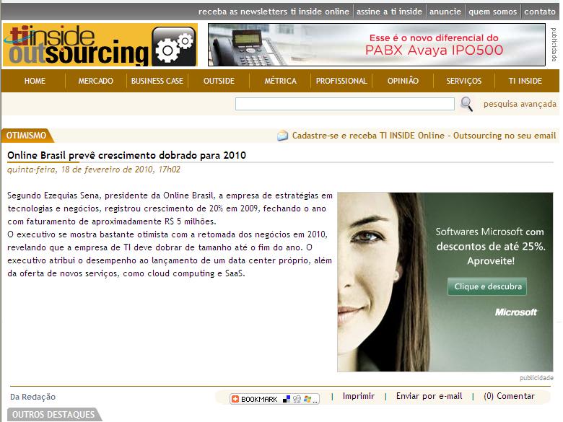Click the gears icon in the logo
563x422 pixels.
pos(175,48)
